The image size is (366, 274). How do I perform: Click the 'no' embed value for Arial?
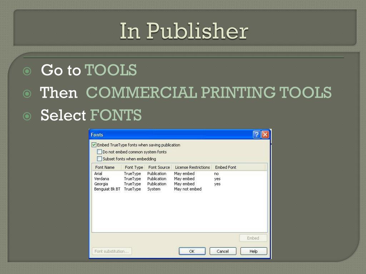click(216, 174)
